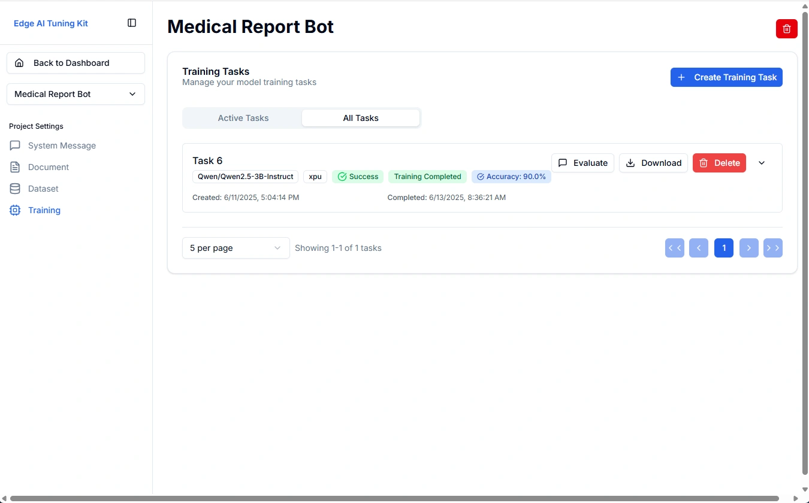Switch to the Active Tasks tab
This screenshot has width=809, height=503.
(243, 118)
